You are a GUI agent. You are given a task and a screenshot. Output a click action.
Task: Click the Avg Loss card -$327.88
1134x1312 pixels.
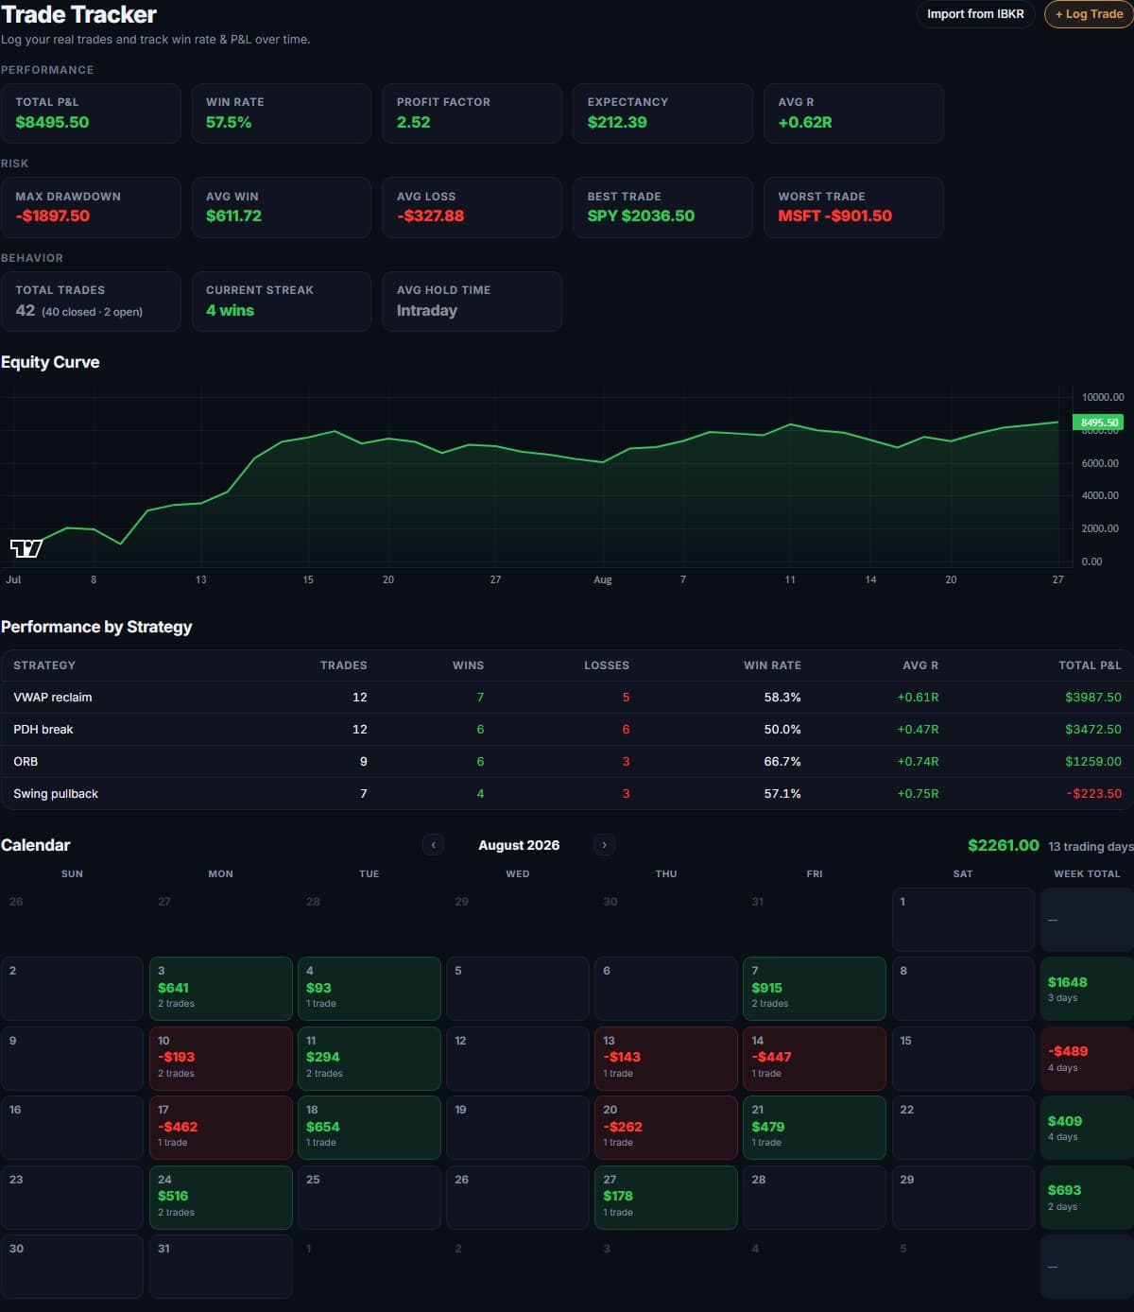click(x=472, y=207)
